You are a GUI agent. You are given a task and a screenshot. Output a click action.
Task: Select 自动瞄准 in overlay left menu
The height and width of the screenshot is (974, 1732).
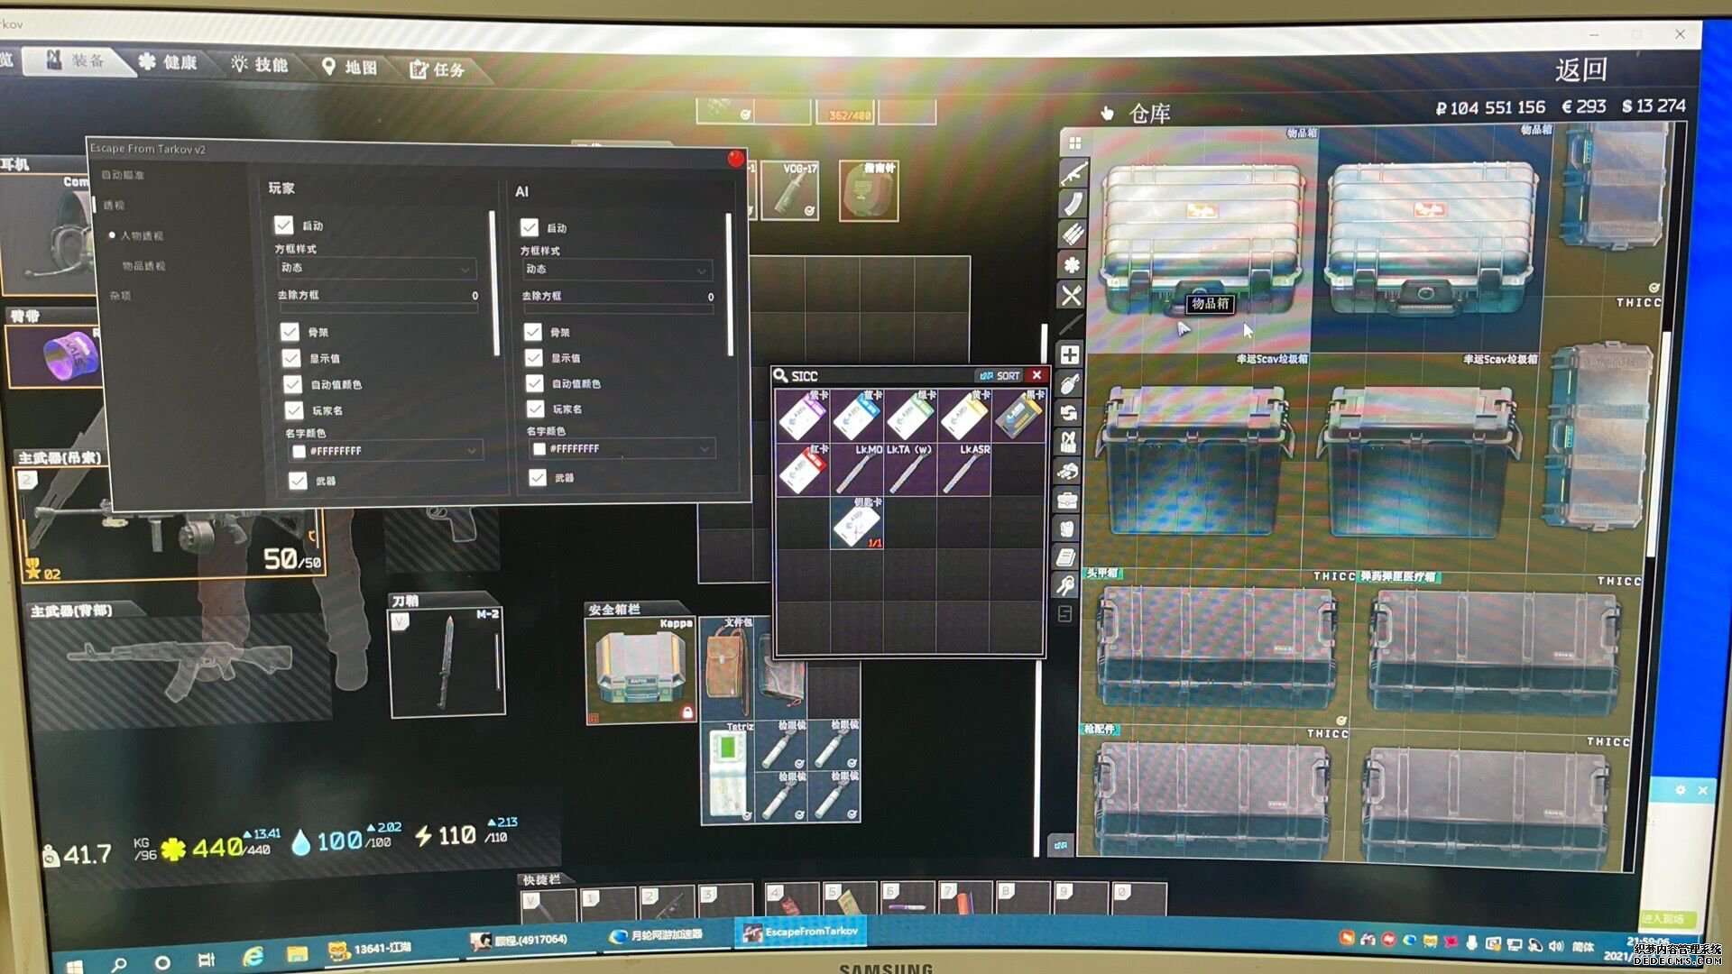(124, 175)
